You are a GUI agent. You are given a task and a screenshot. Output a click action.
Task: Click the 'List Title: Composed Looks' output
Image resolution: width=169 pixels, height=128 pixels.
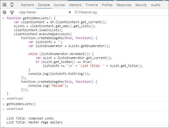30,118
